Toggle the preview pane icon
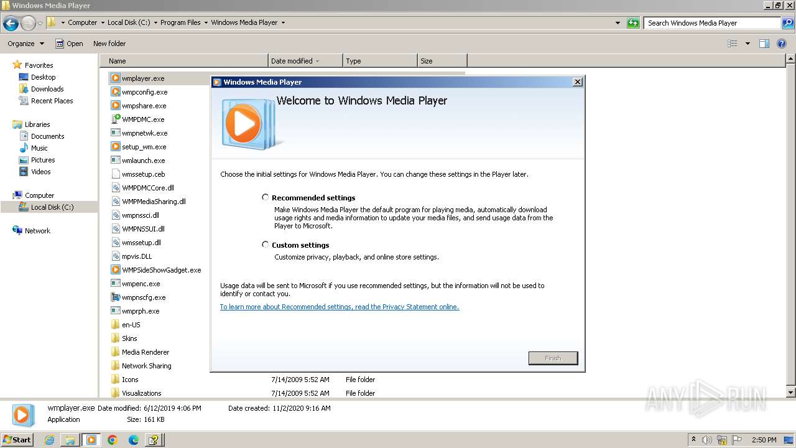The width and height of the screenshot is (796, 448). point(764,44)
